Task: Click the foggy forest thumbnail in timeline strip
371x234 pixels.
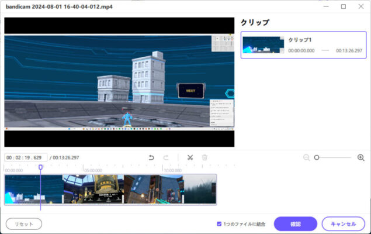Action: click(200, 189)
